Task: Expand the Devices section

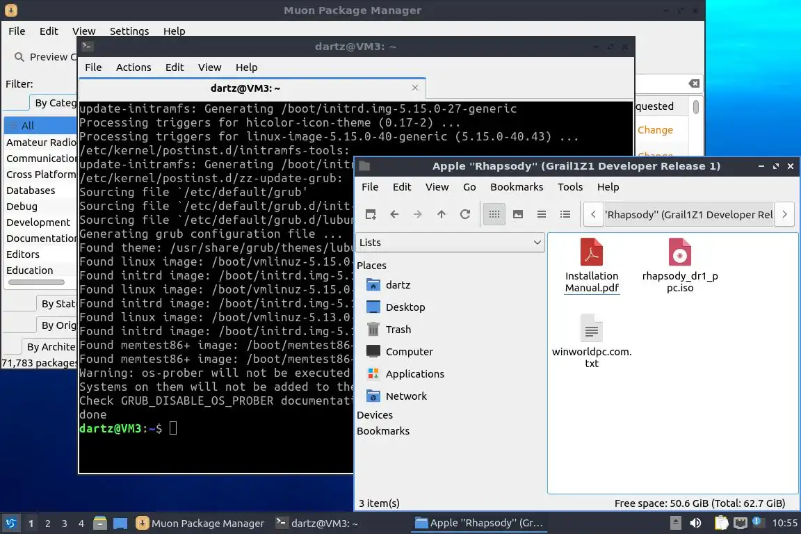Action: tap(375, 415)
